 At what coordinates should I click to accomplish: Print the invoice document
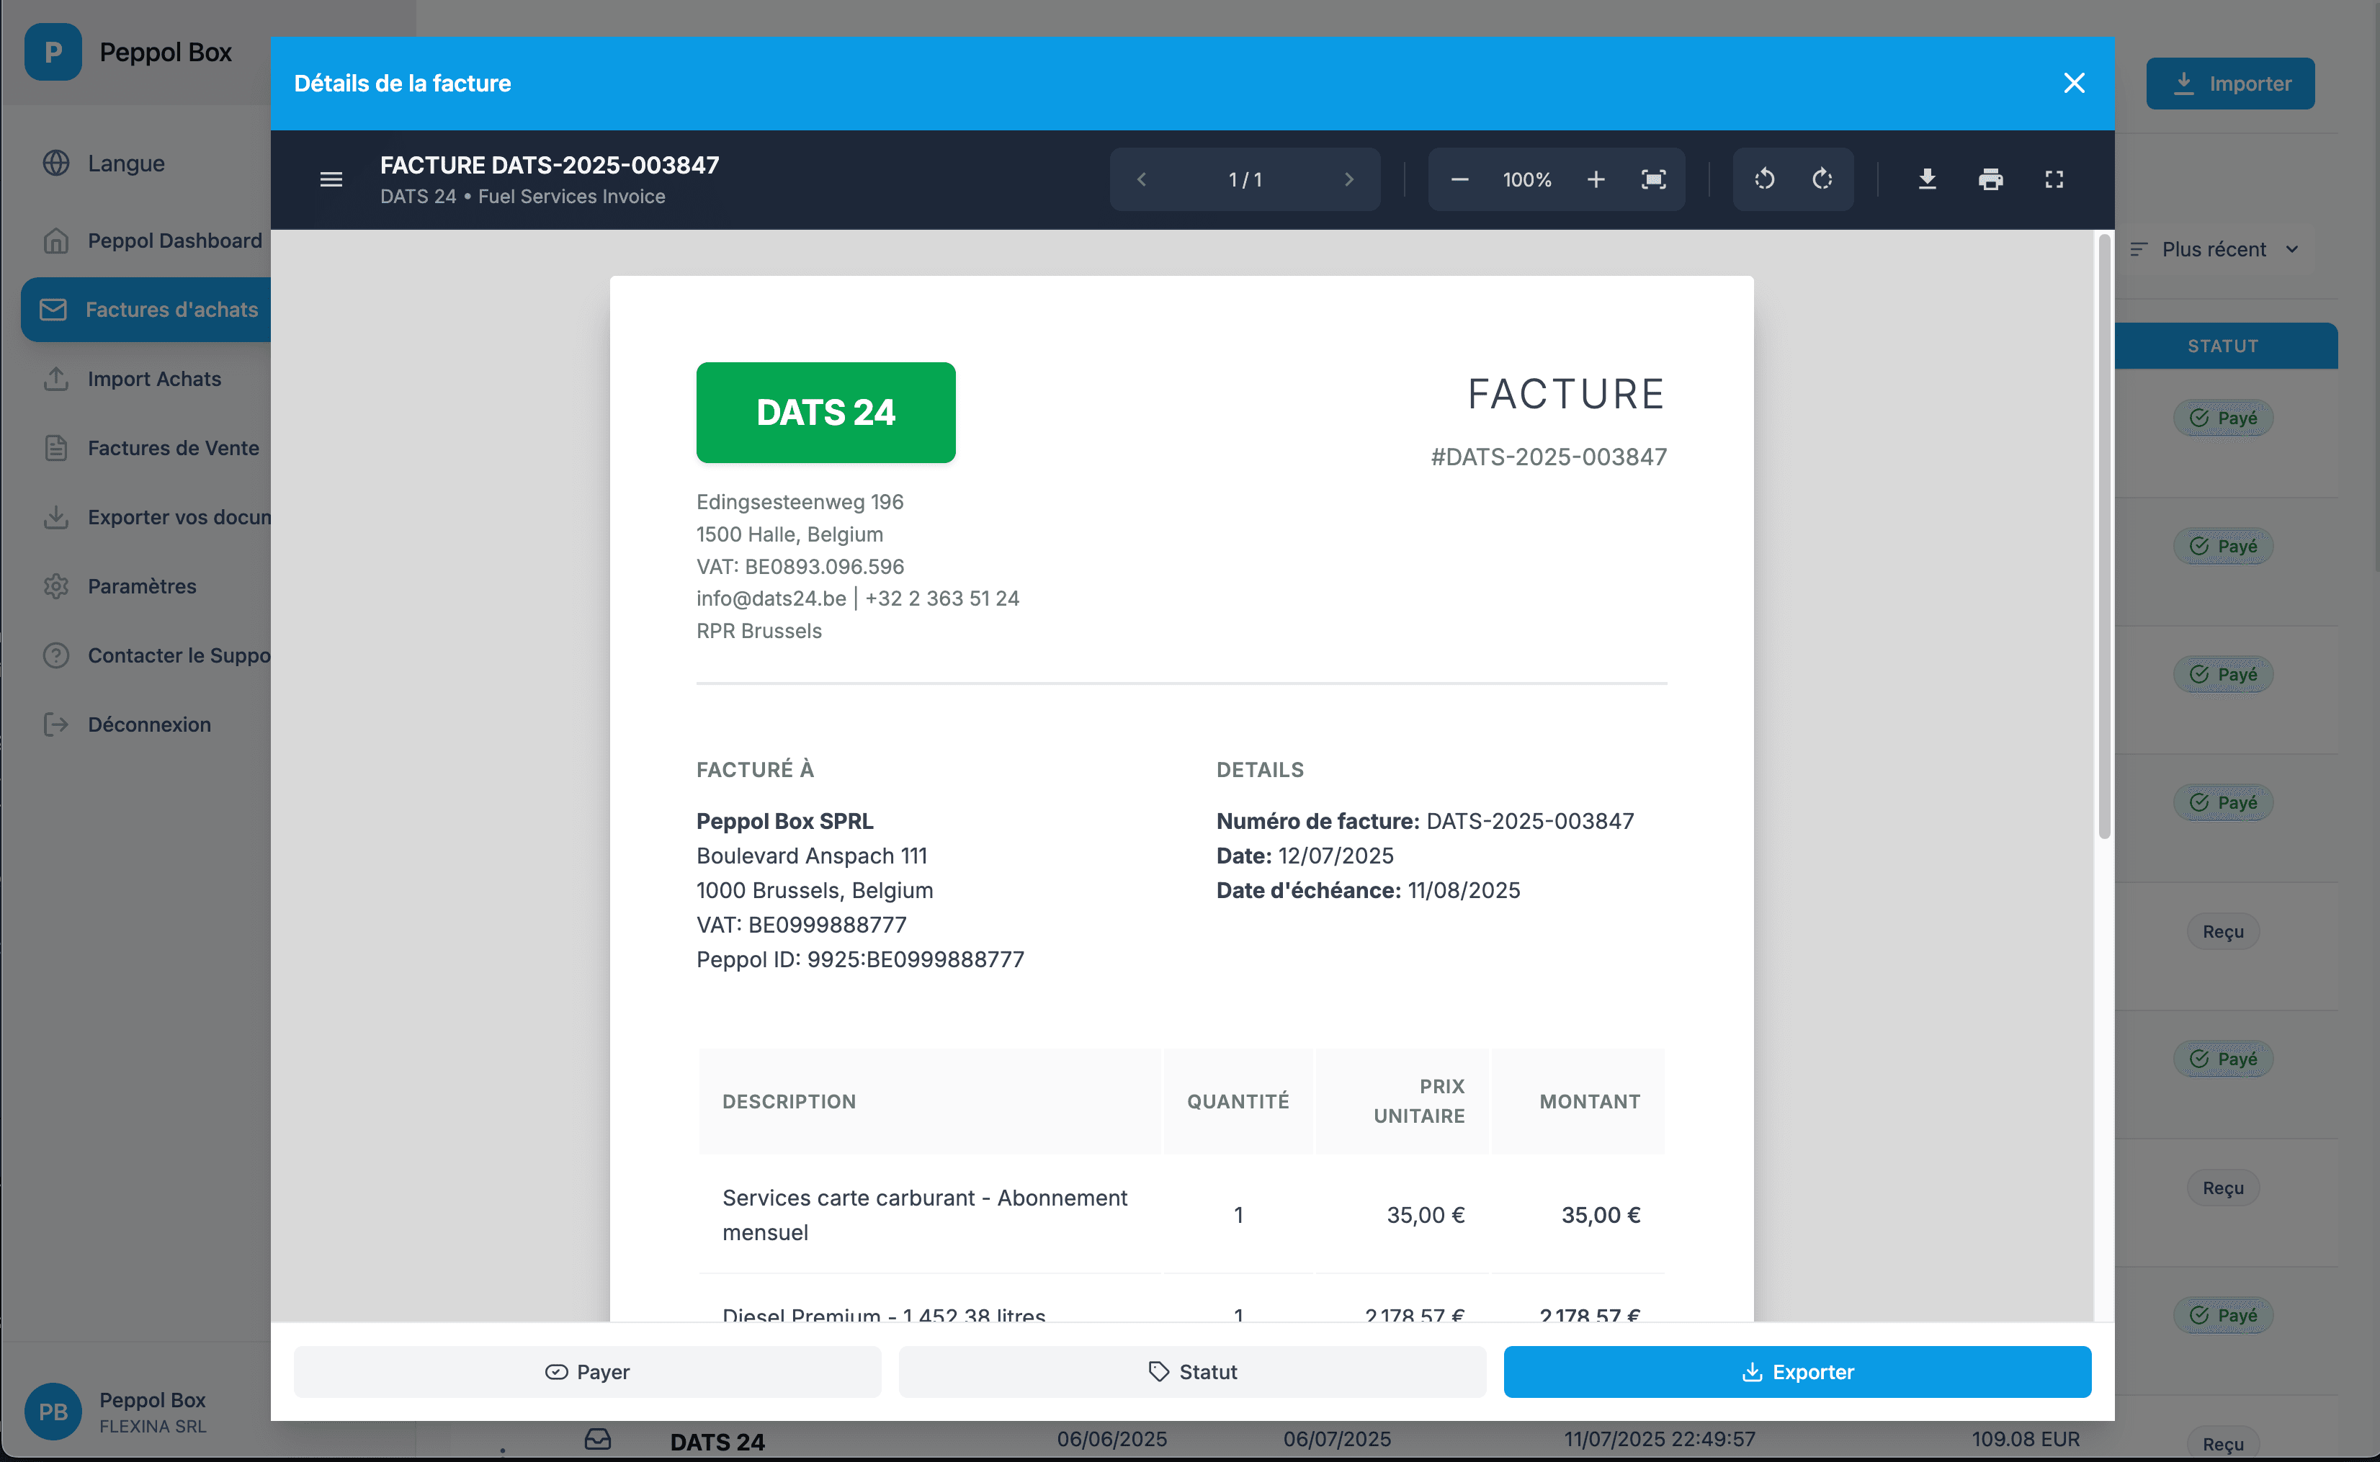coord(1990,180)
